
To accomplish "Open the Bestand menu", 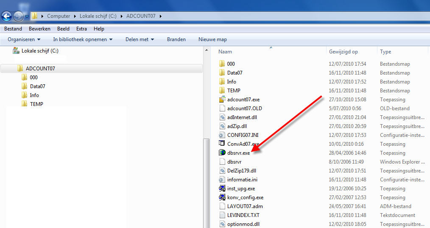I will 13,29.
